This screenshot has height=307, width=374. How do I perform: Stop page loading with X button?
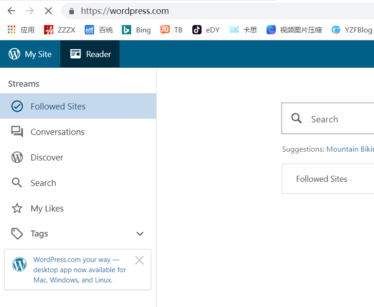[48, 11]
